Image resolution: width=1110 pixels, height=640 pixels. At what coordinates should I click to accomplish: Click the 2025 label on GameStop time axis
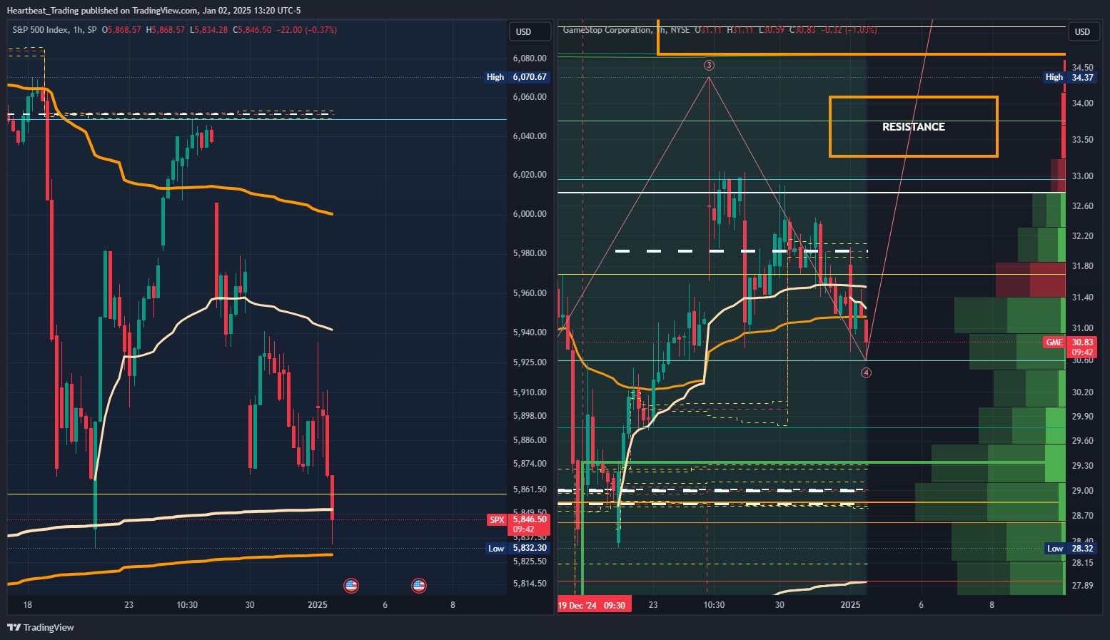[851, 605]
